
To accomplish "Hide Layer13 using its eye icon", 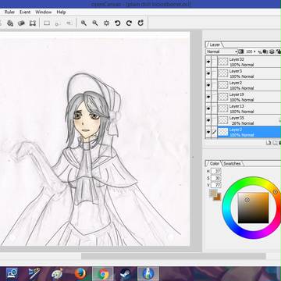I will coord(208,108).
